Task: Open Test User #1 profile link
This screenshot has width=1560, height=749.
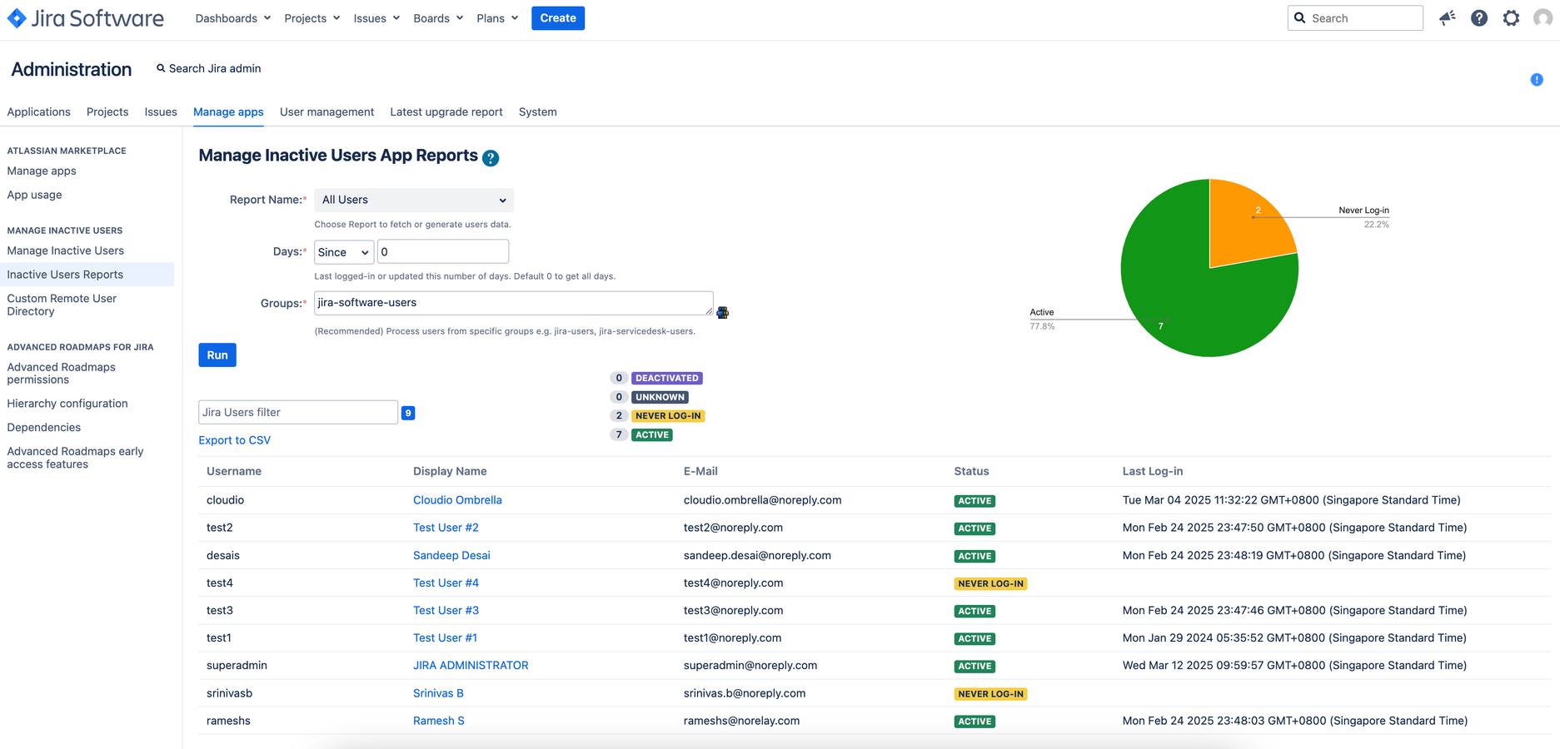Action: pyautogui.click(x=445, y=637)
